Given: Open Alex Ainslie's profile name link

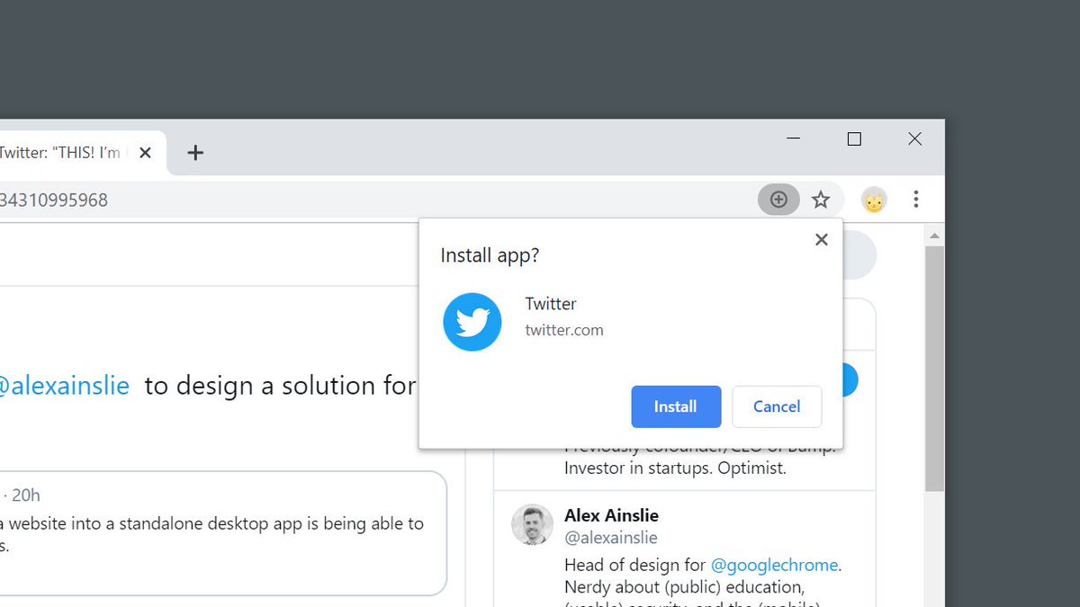Looking at the screenshot, I should click(611, 515).
